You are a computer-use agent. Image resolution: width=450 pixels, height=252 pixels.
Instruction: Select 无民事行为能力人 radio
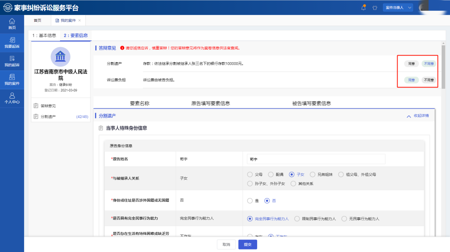344,219
